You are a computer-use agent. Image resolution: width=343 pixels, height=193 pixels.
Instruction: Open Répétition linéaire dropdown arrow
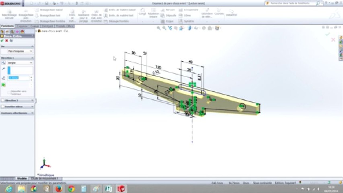tap(153, 21)
